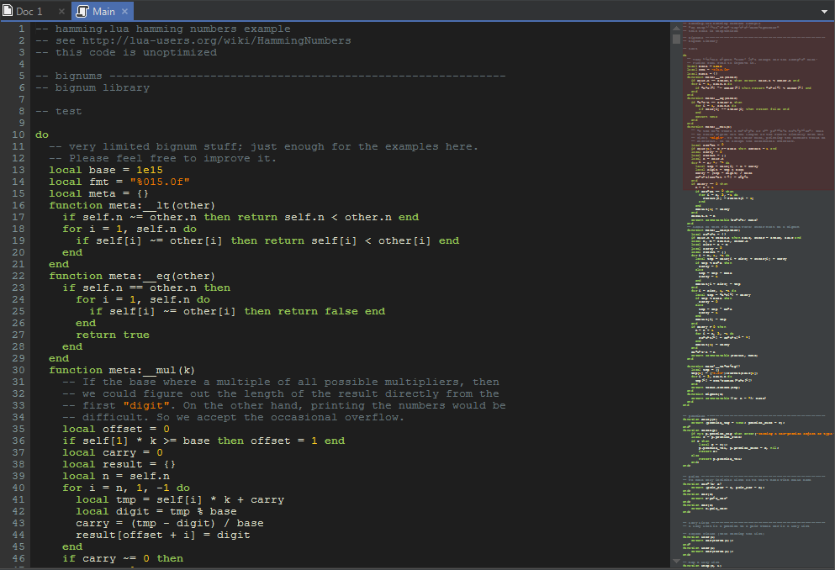Click the Main tab script icon
The image size is (835, 570).
pyautogui.click(x=82, y=11)
